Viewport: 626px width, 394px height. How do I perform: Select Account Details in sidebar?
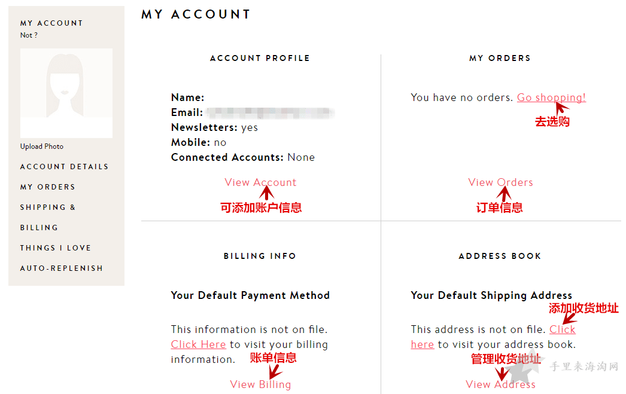tap(64, 167)
